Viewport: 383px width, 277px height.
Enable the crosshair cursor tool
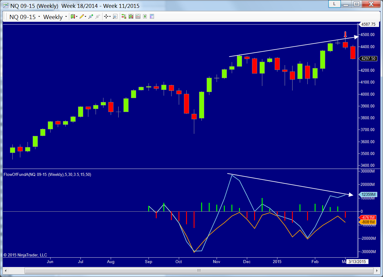coord(106,16)
